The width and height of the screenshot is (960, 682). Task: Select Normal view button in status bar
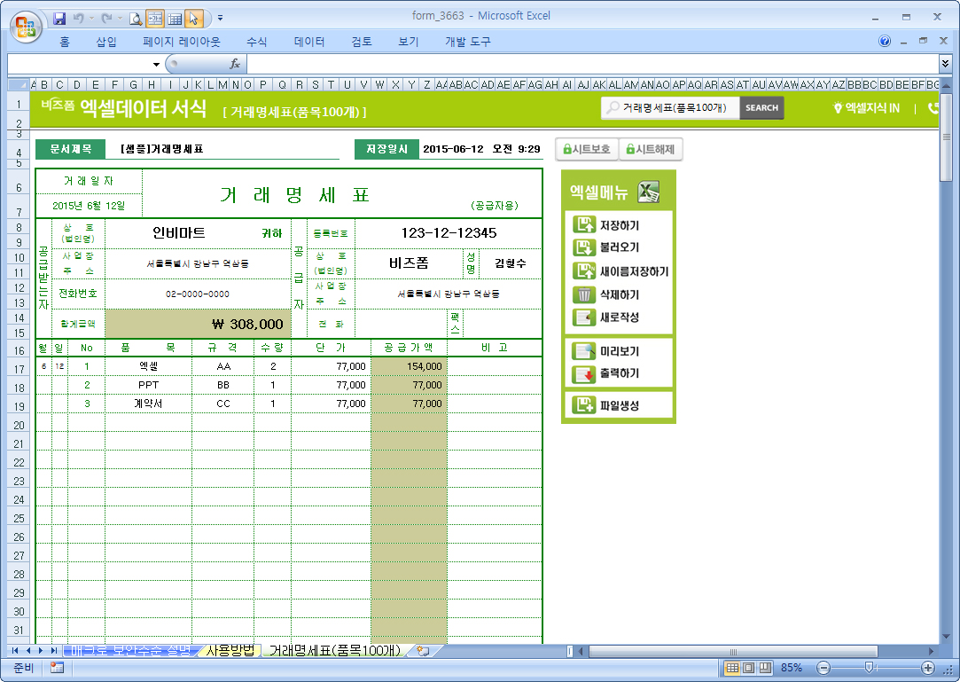733,668
